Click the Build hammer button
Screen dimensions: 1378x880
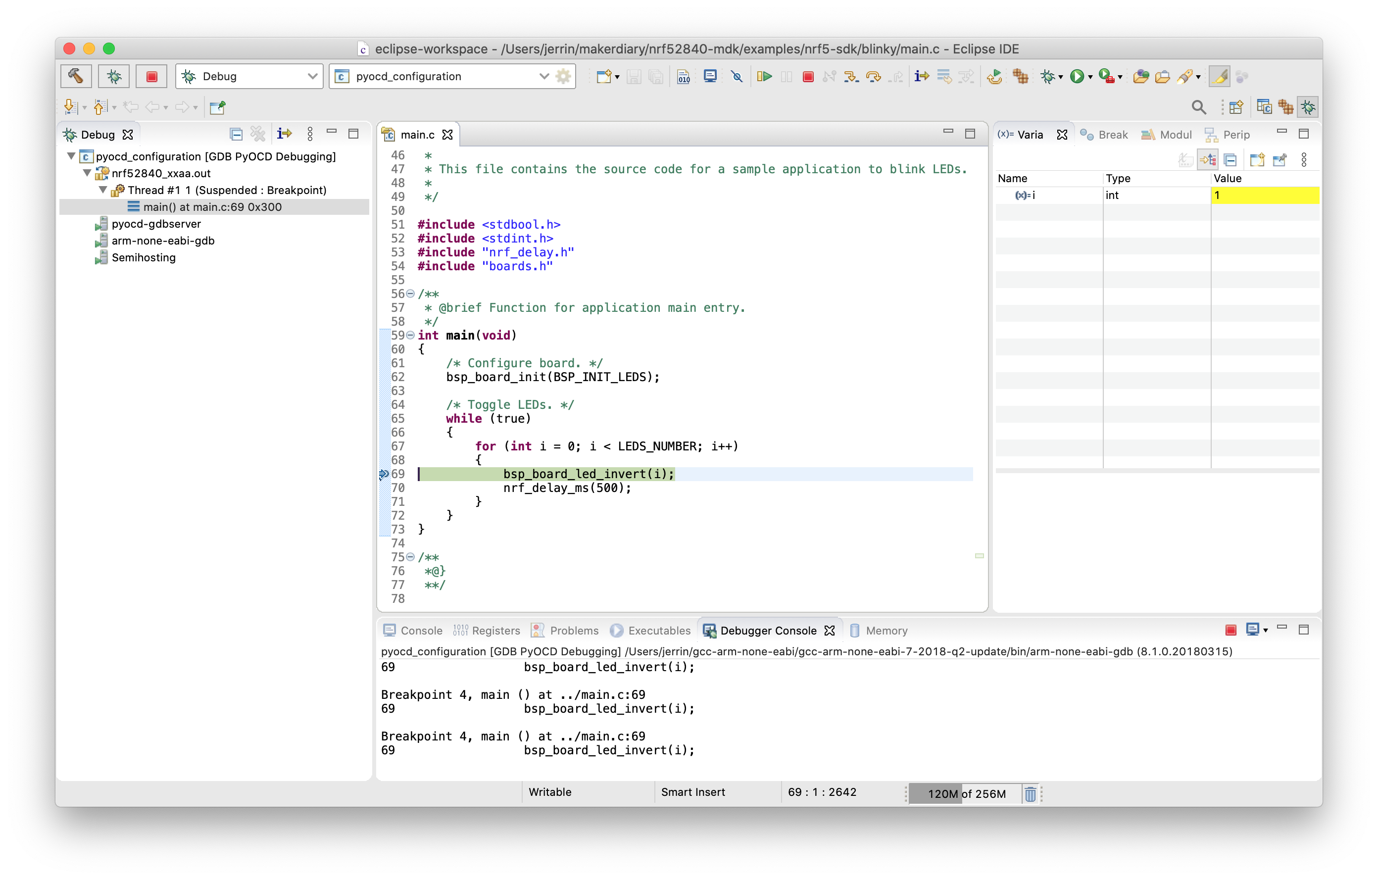click(x=76, y=76)
